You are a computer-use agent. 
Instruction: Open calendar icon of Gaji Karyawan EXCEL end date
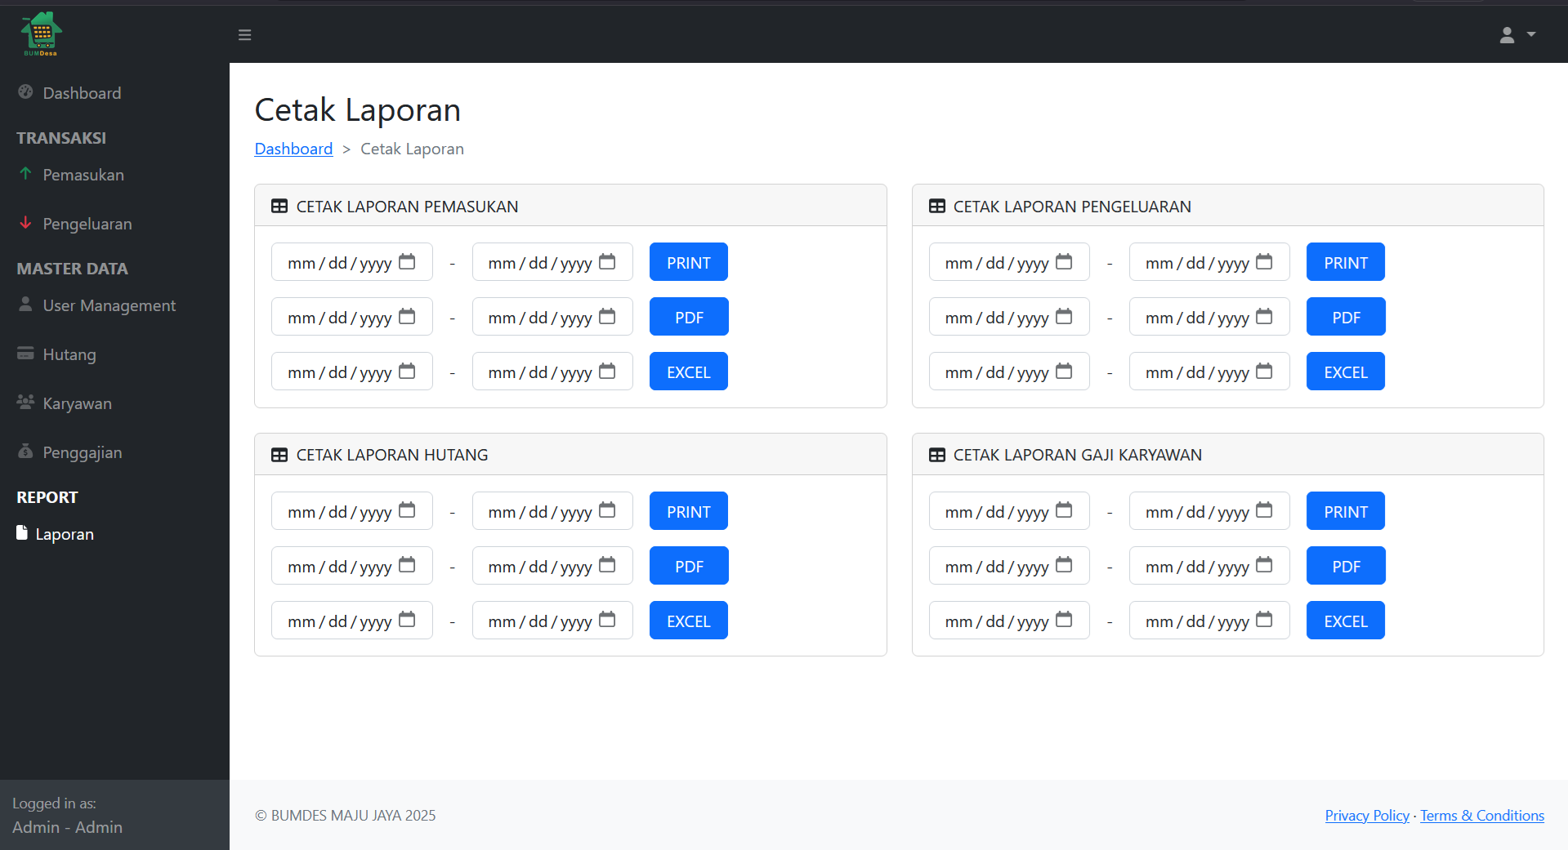click(1264, 620)
